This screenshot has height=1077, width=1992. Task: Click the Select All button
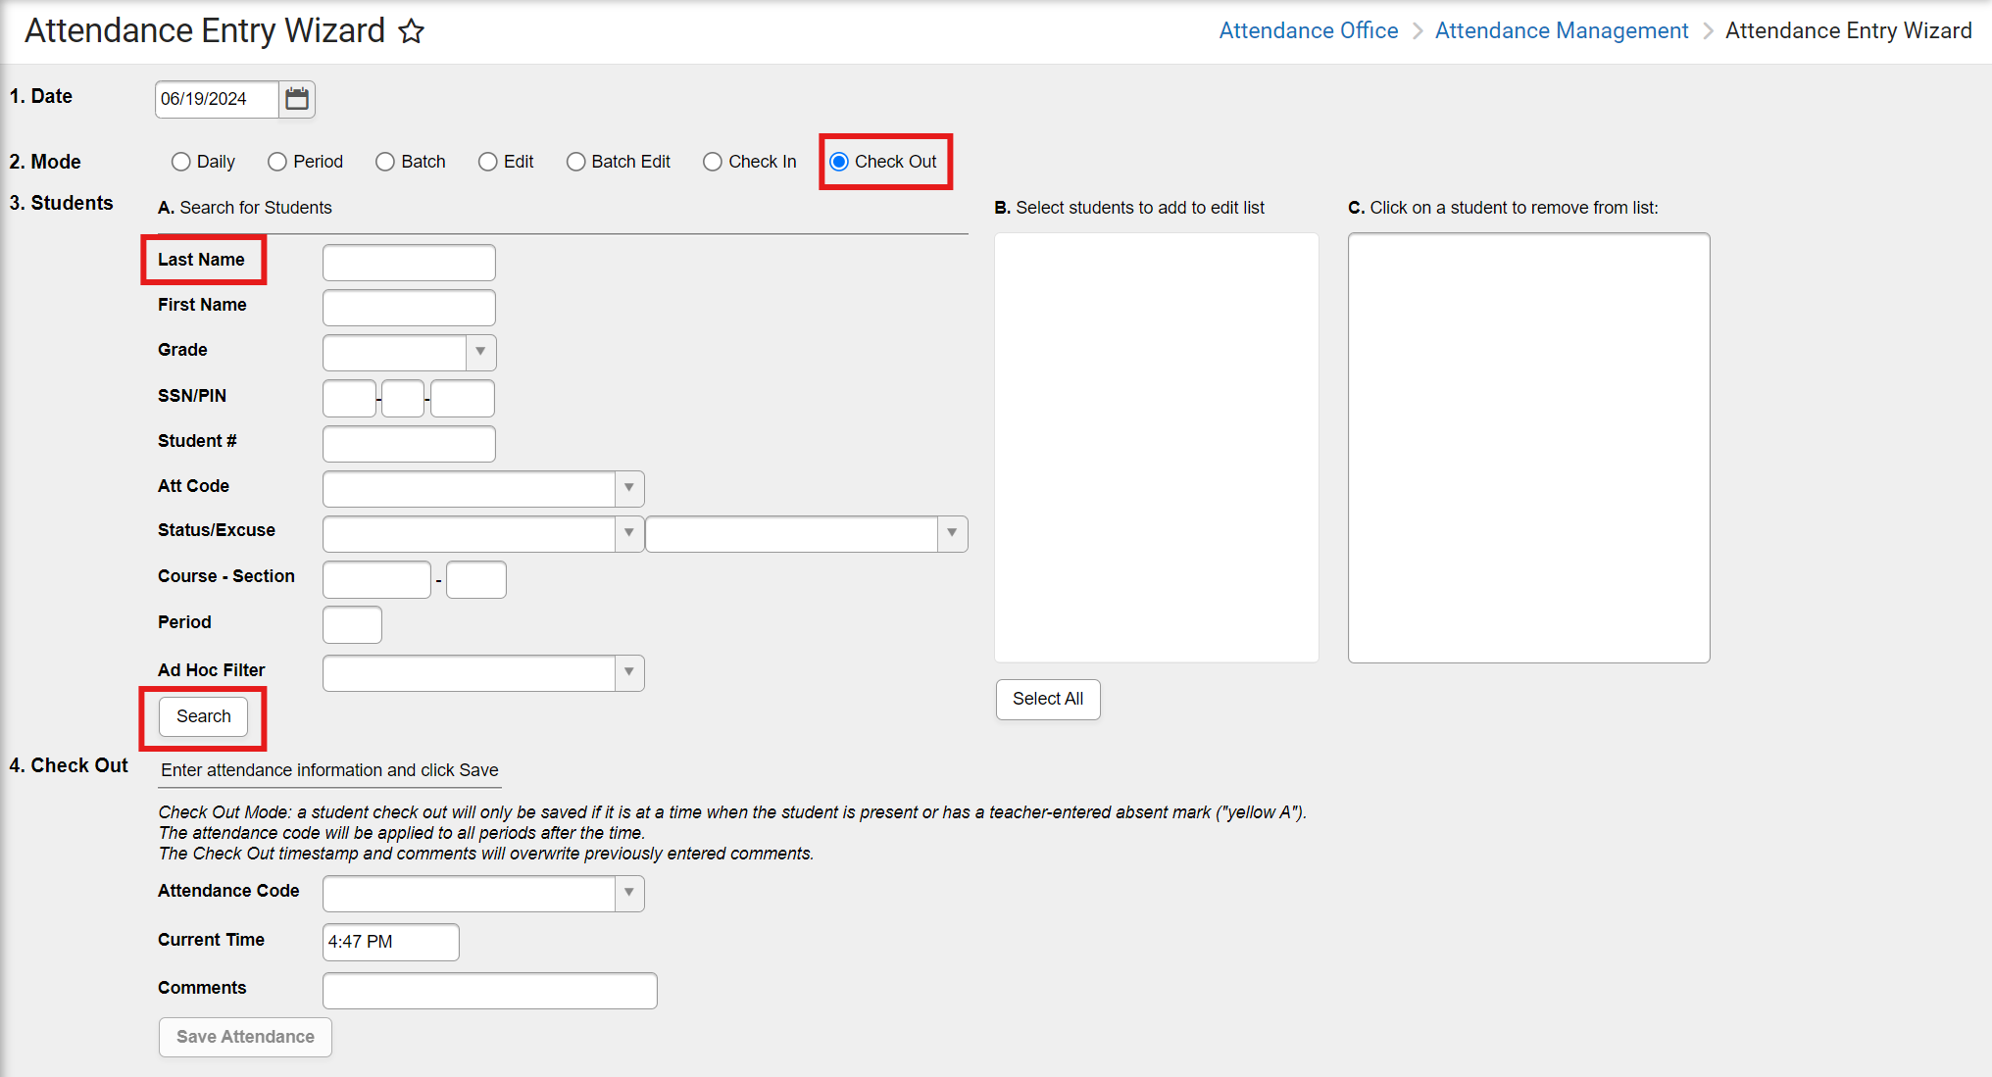tap(1048, 699)
